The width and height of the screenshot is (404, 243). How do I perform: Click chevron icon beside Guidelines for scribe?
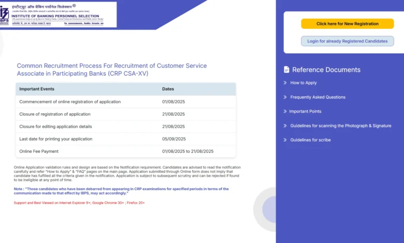tap(285, 140)
